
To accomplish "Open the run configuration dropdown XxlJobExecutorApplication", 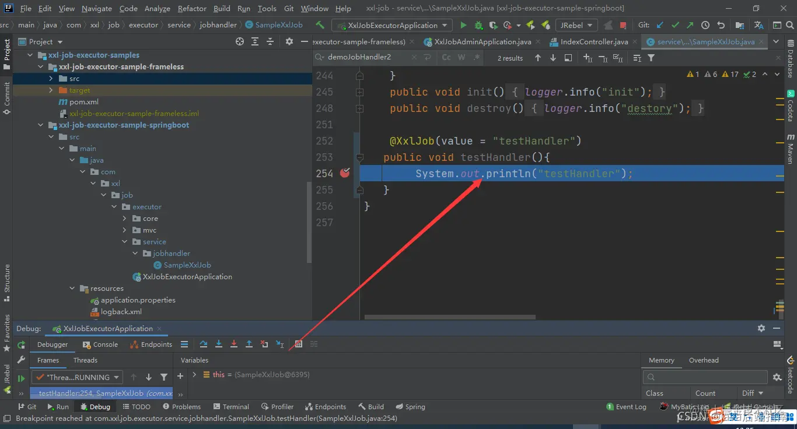I will pyautogui.click(x=392, y=25).
